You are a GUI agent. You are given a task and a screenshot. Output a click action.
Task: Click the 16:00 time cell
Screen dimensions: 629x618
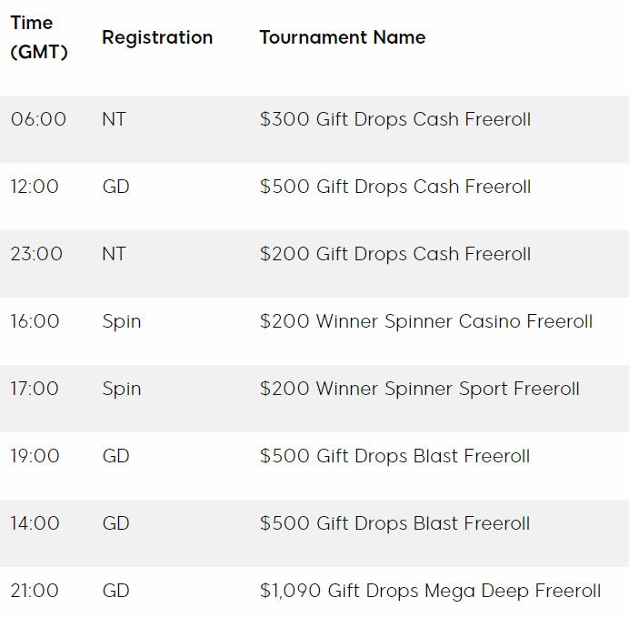35,321
